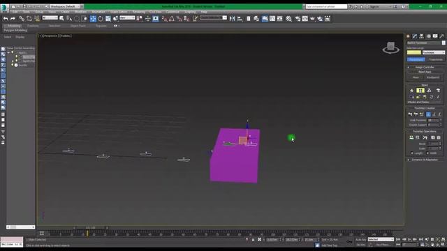This screenshot has width=447, height=251.
Task: Open the Material Editor
Action: (288, 19)
